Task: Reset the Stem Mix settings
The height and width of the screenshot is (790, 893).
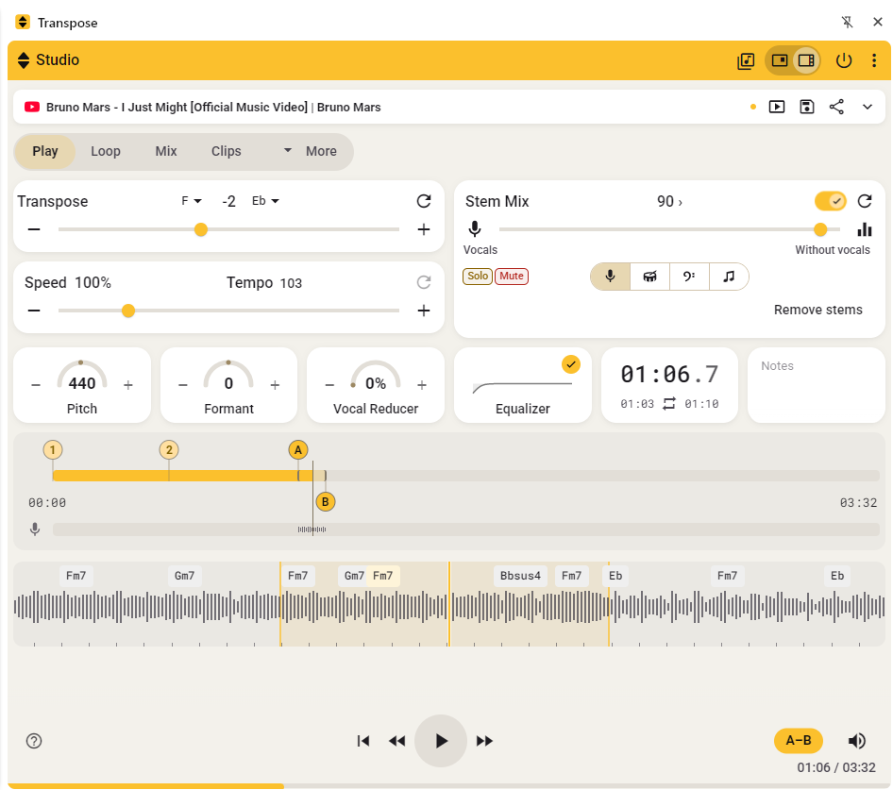Action: coord(865,201)
